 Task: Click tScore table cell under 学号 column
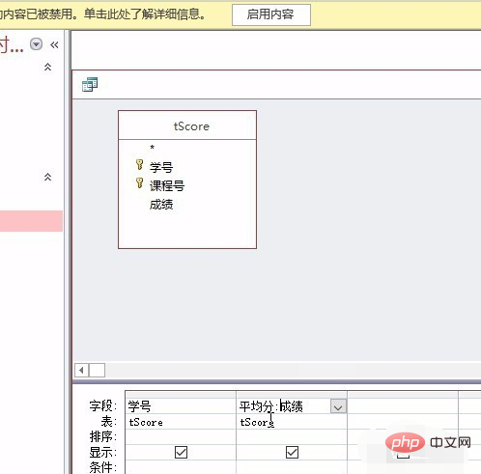(181, 422)
